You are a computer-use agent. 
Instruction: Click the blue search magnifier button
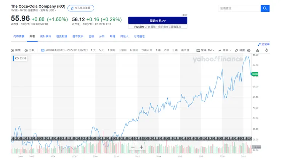[x=265, y=8]
